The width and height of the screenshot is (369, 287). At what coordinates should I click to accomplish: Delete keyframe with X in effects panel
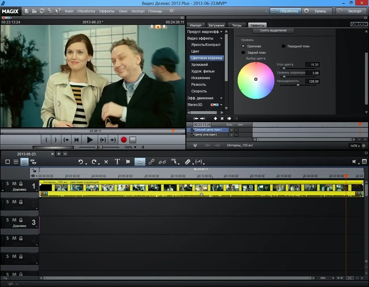point(222,118)
